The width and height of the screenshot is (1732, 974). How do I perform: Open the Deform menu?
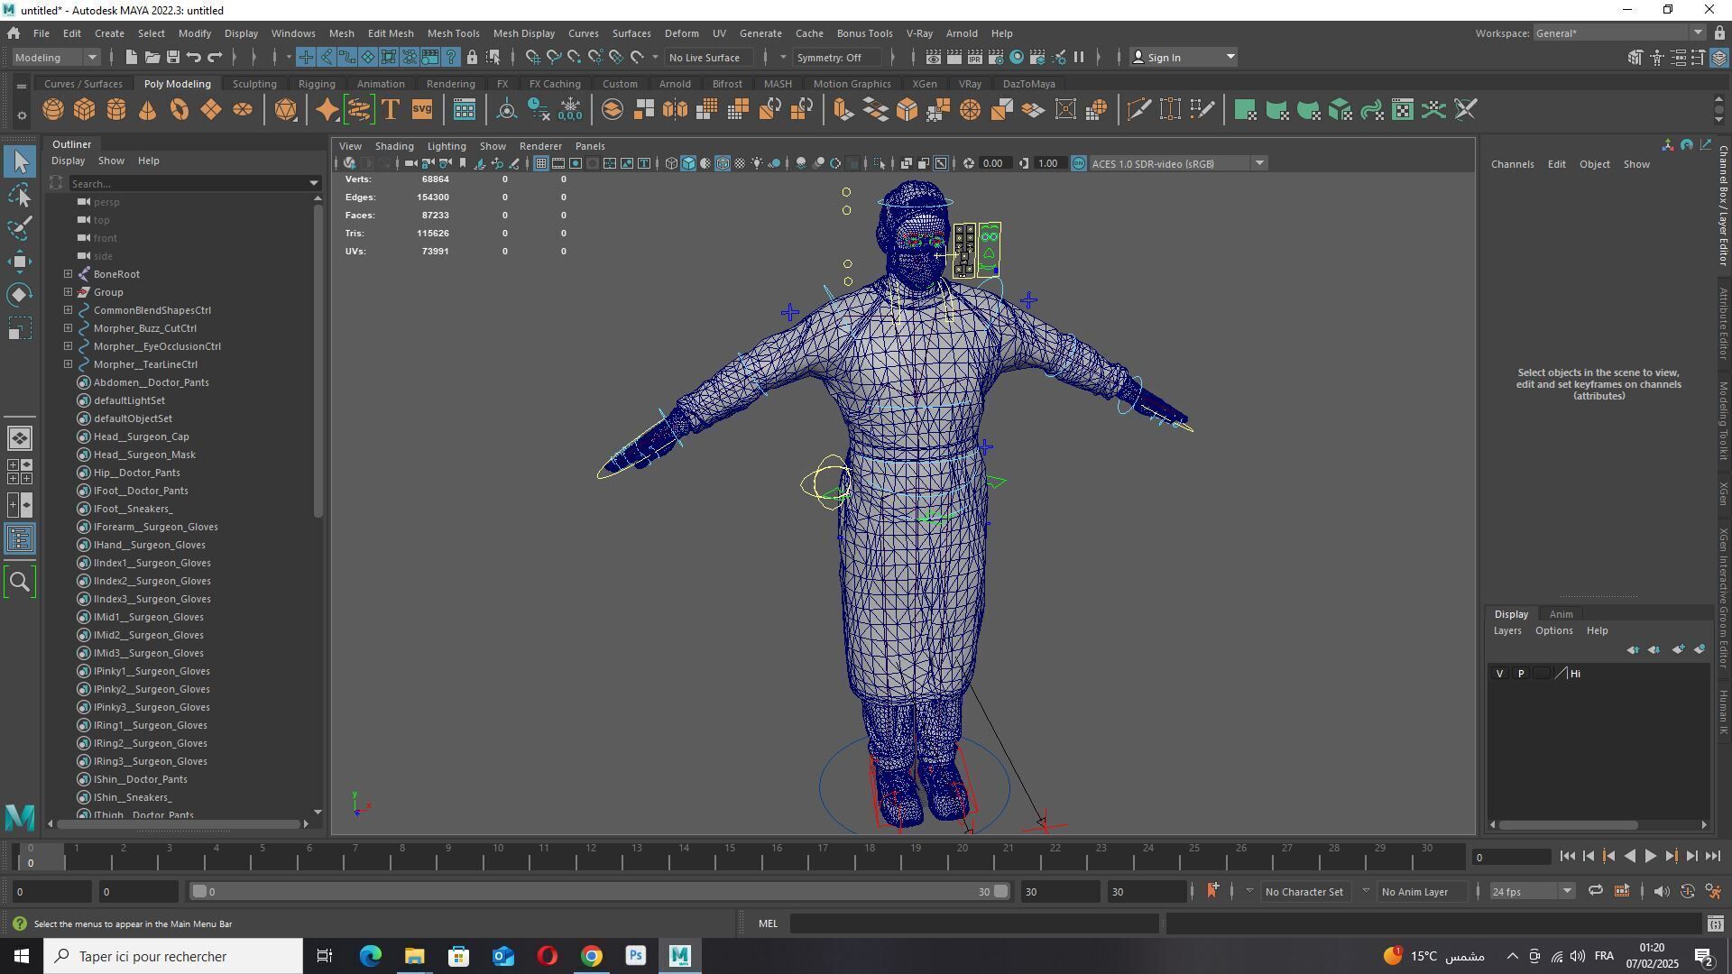point(681,33)
